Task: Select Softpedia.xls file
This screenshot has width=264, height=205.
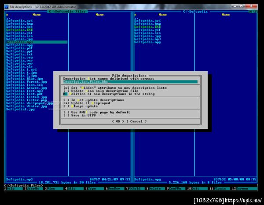Action: tap(19, 66)
